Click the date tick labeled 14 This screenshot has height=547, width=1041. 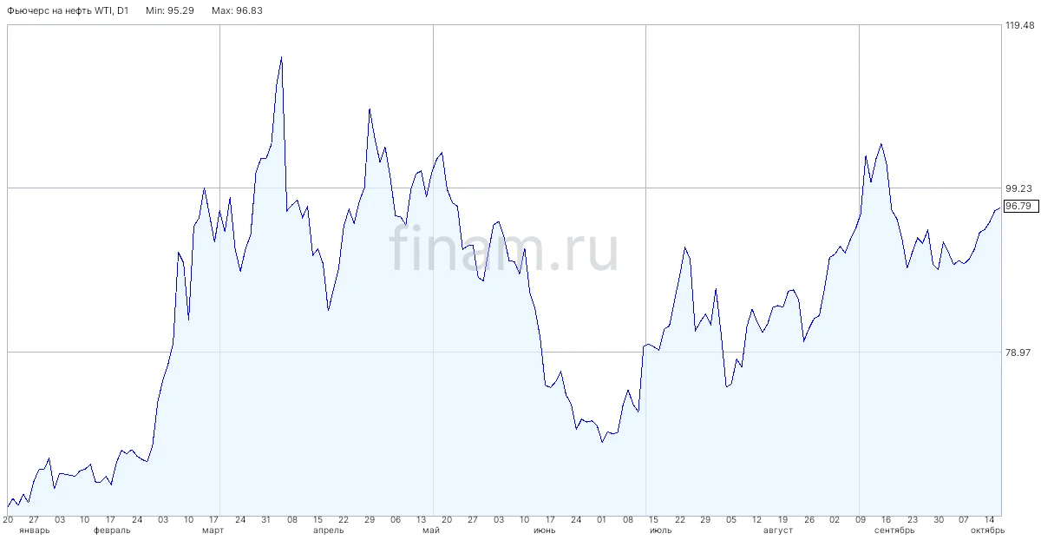988,519
